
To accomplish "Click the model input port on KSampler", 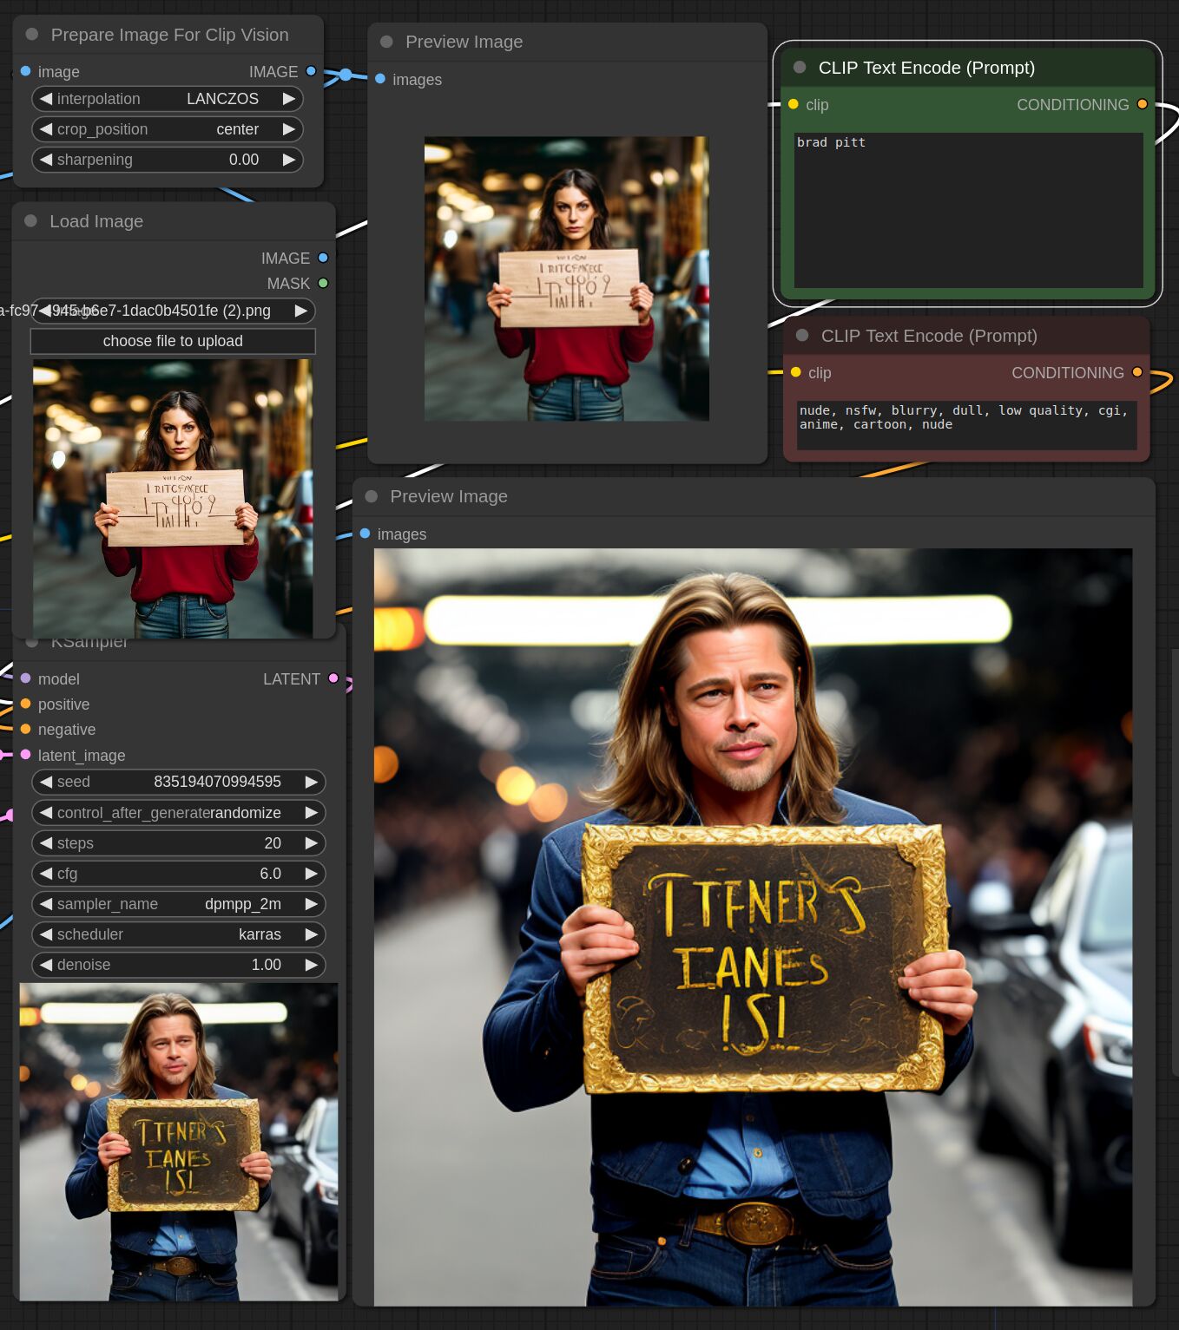I will 26,678.
